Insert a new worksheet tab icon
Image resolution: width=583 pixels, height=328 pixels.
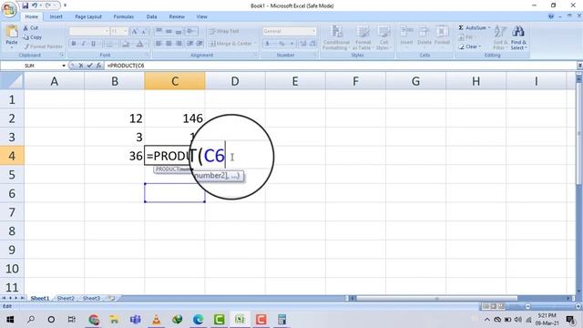[111, 298]
